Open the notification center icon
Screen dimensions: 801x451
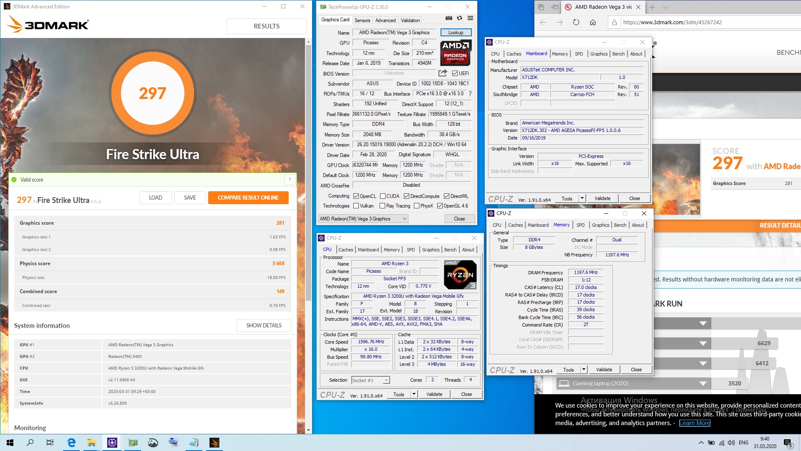[788, 443]
